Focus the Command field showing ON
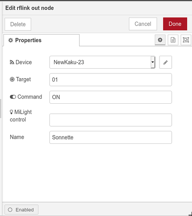192x216 pixels. (x=111, y=97)
